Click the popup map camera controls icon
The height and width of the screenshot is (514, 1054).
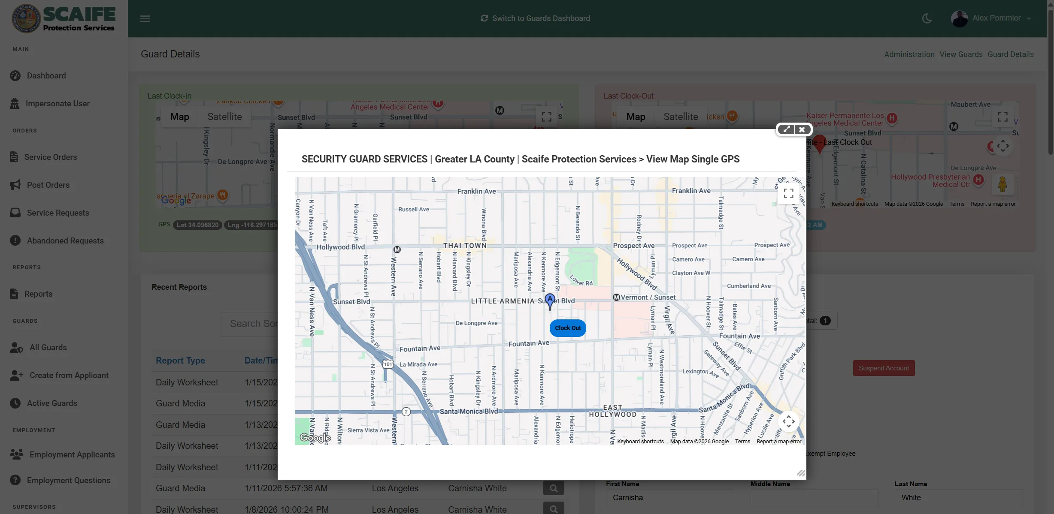788,422
